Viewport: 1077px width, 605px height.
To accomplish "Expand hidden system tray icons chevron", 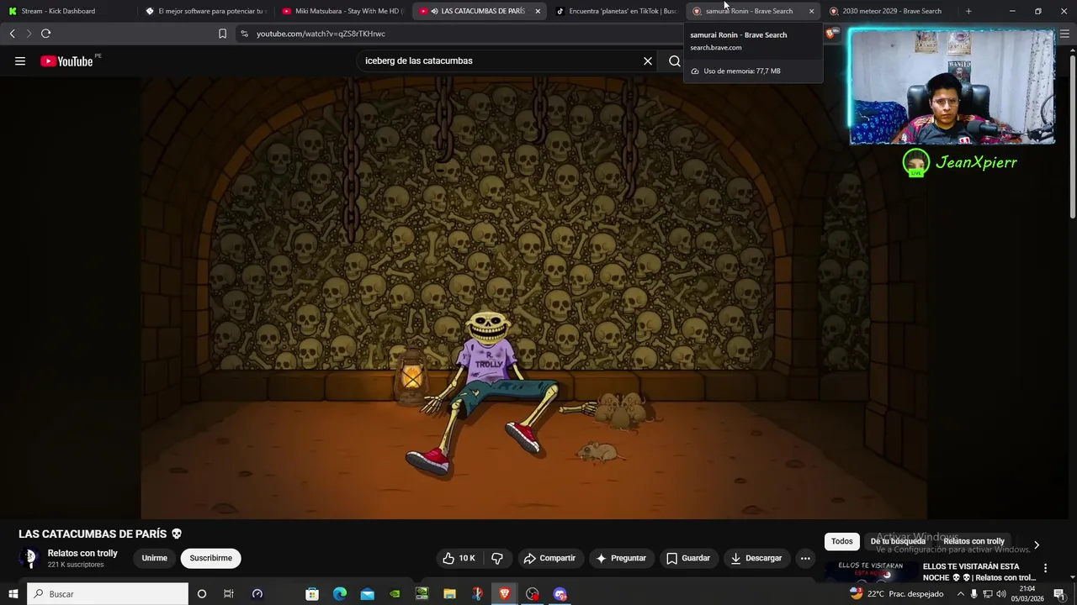I will click(x=961, y=594).
